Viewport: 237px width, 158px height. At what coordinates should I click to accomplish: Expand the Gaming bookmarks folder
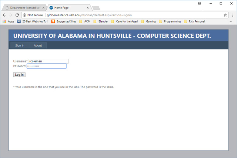(x=148, y=21)
